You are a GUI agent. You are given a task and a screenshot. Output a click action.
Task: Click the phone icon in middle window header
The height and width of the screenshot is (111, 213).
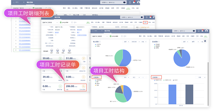(x=147, y=17)
